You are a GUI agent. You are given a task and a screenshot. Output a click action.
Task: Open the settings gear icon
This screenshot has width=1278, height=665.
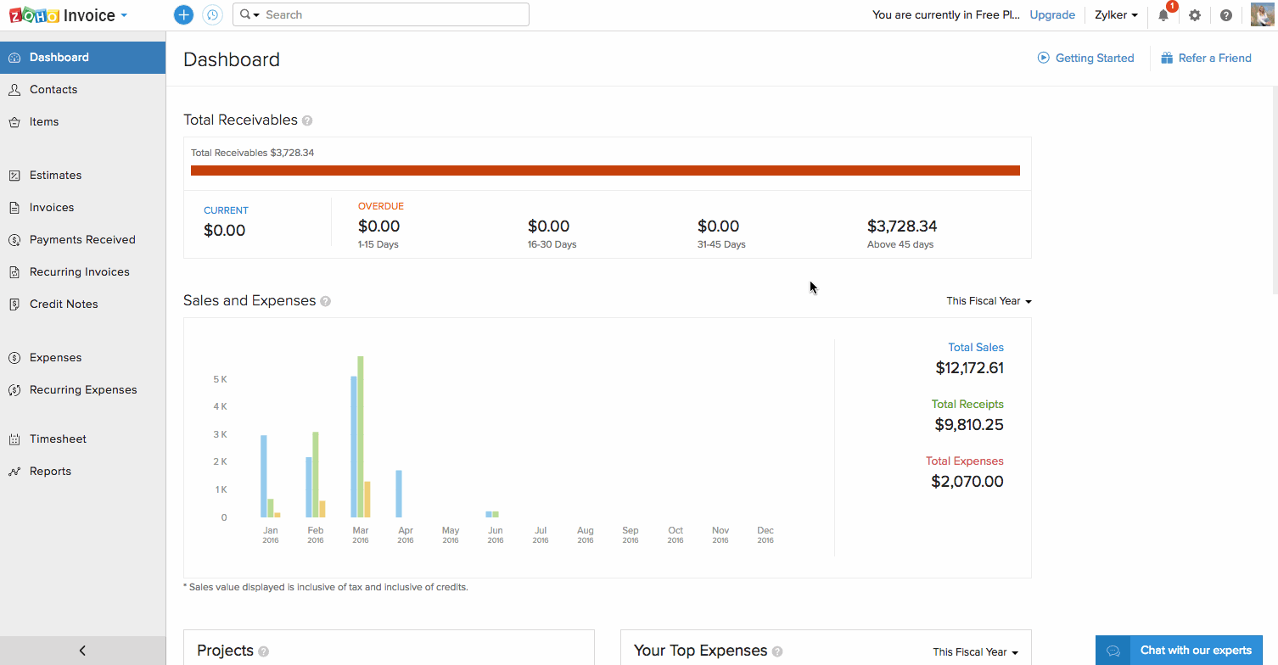tap(1195, 15)
